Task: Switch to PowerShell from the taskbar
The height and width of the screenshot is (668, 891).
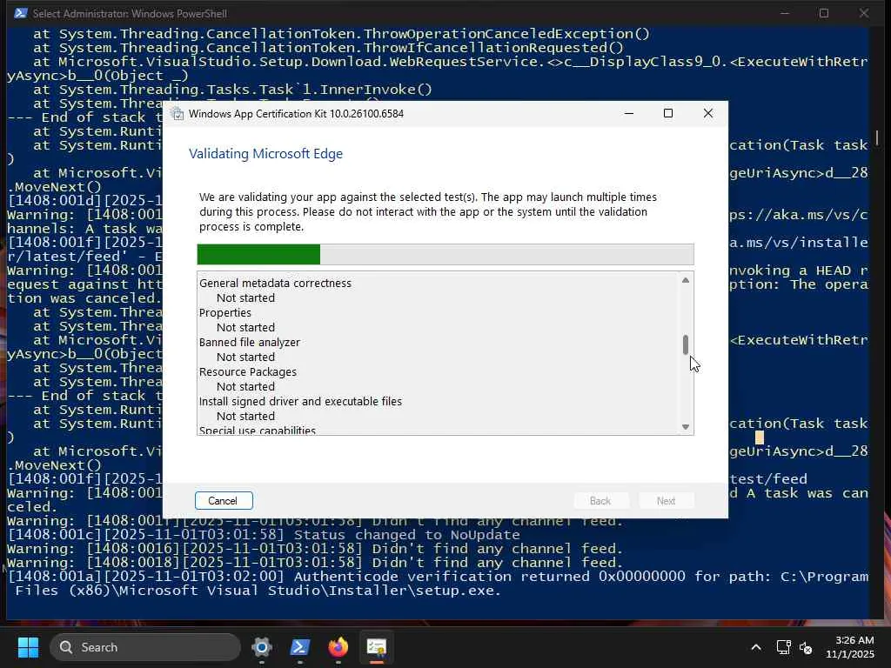Action: point(300,647)
